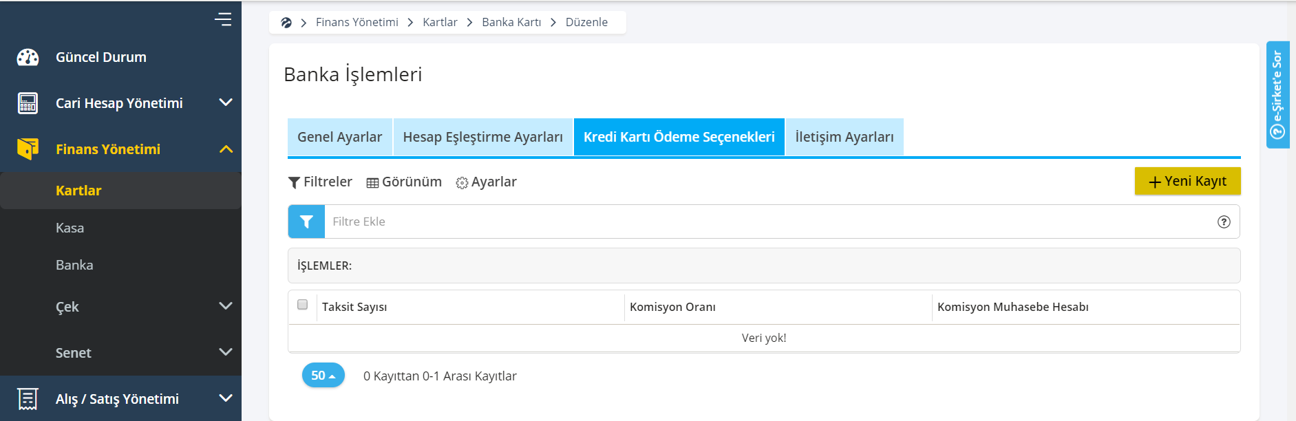Click the Veri yok! empty table message
The image size is (1296, 421).
tap(764, 338)
